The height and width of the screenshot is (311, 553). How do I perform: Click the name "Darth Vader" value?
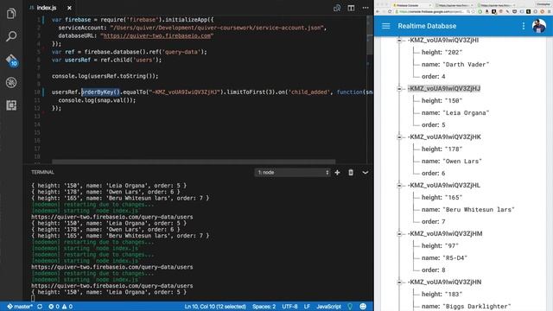[466, 65]
